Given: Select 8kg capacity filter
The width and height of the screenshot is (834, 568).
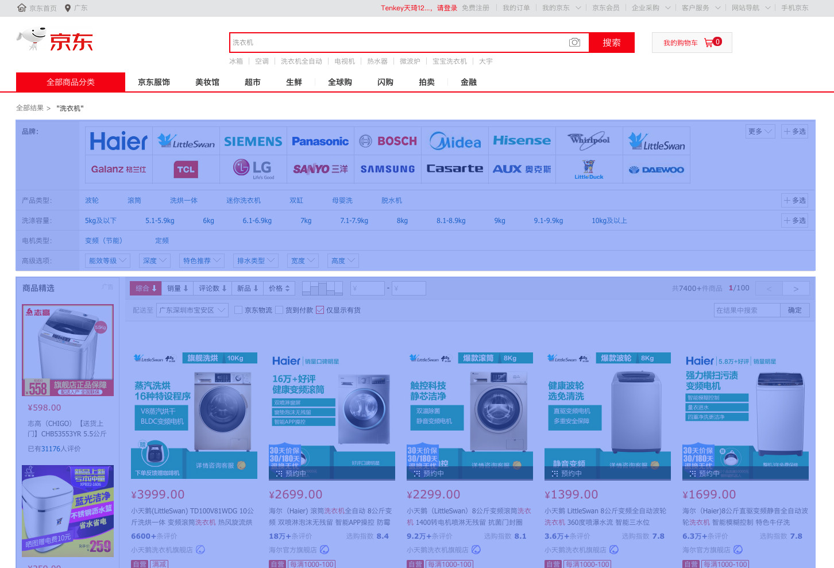Looking at the screenshot, I should click(x=402, y=220).
